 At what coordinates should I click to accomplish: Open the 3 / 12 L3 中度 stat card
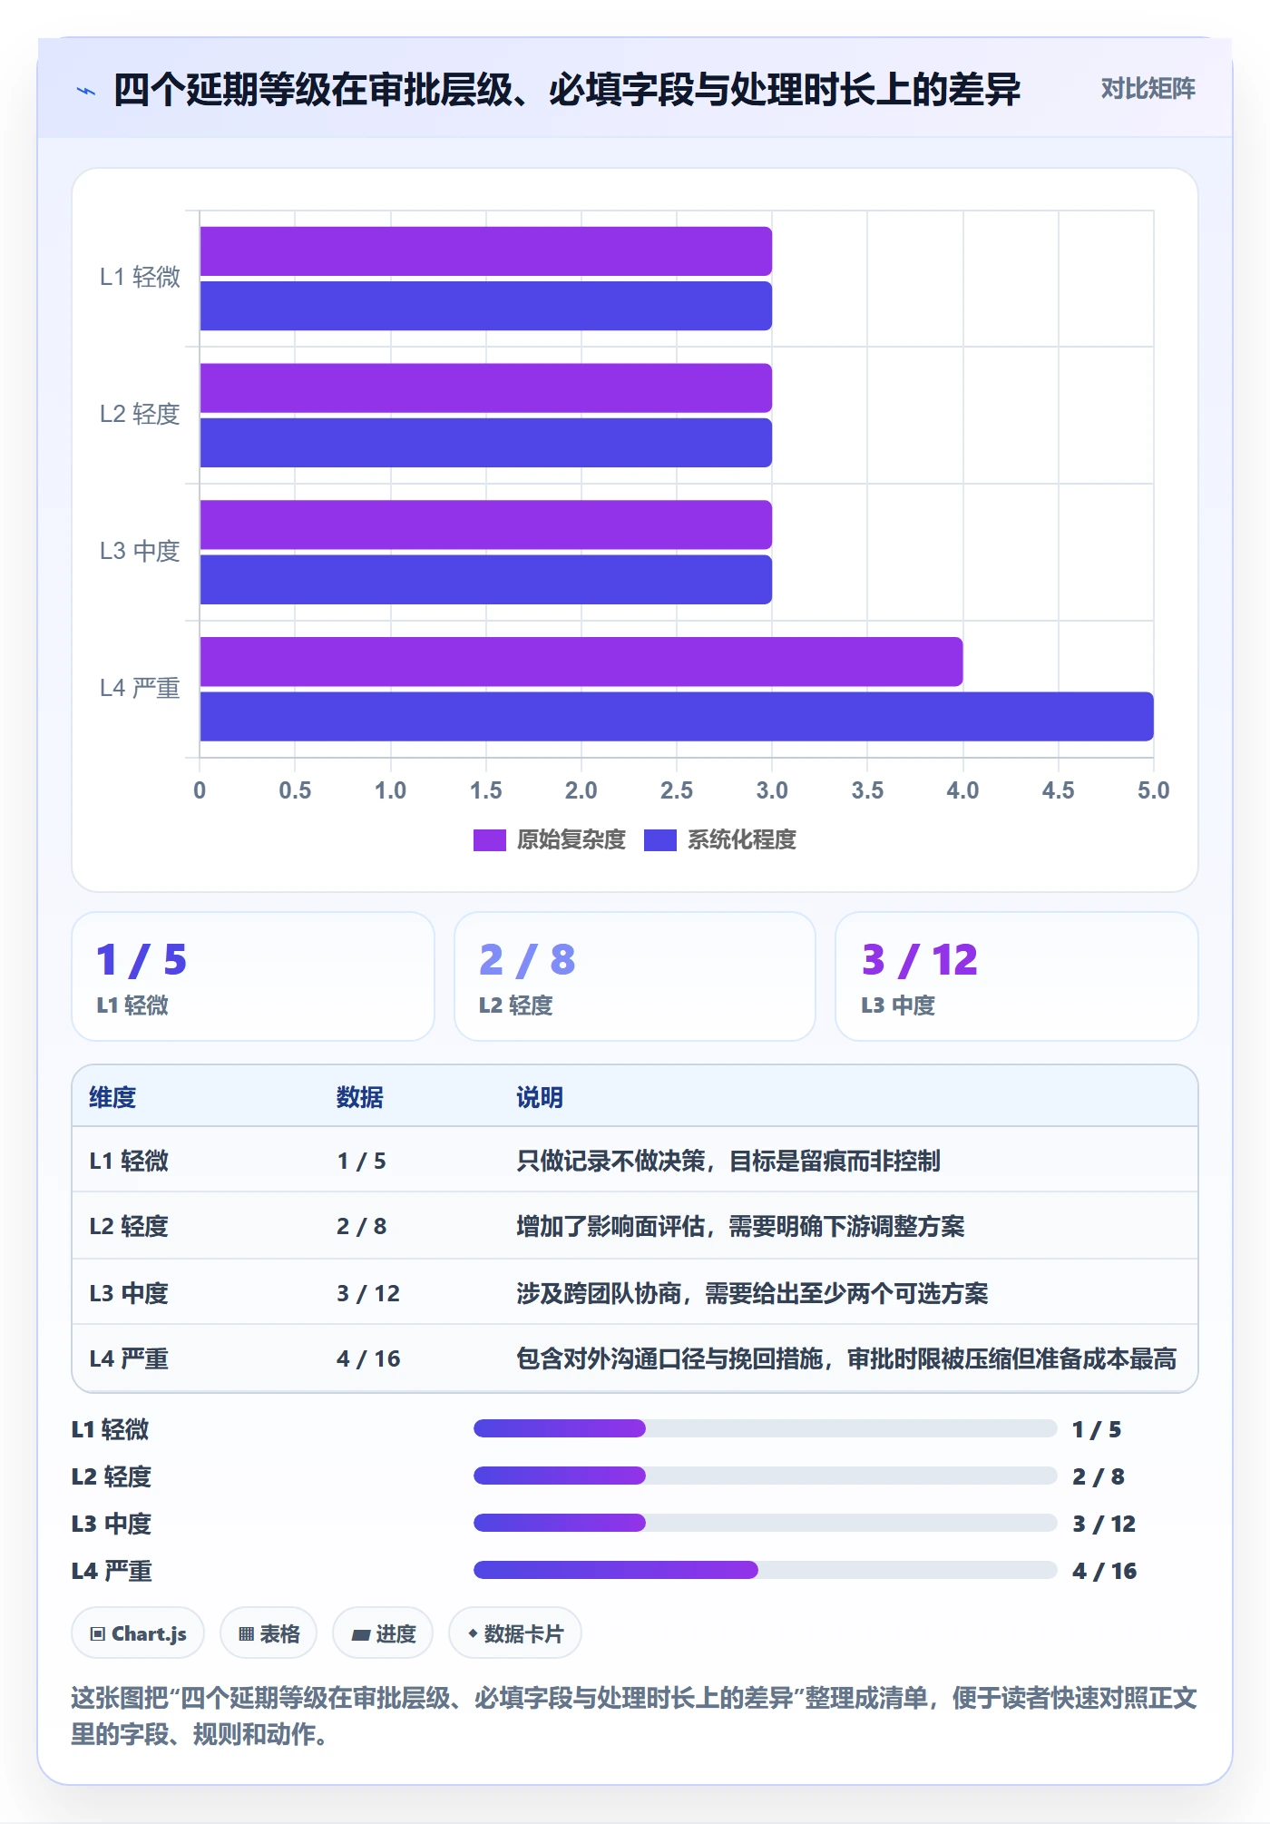click(x=1016, y=976)
